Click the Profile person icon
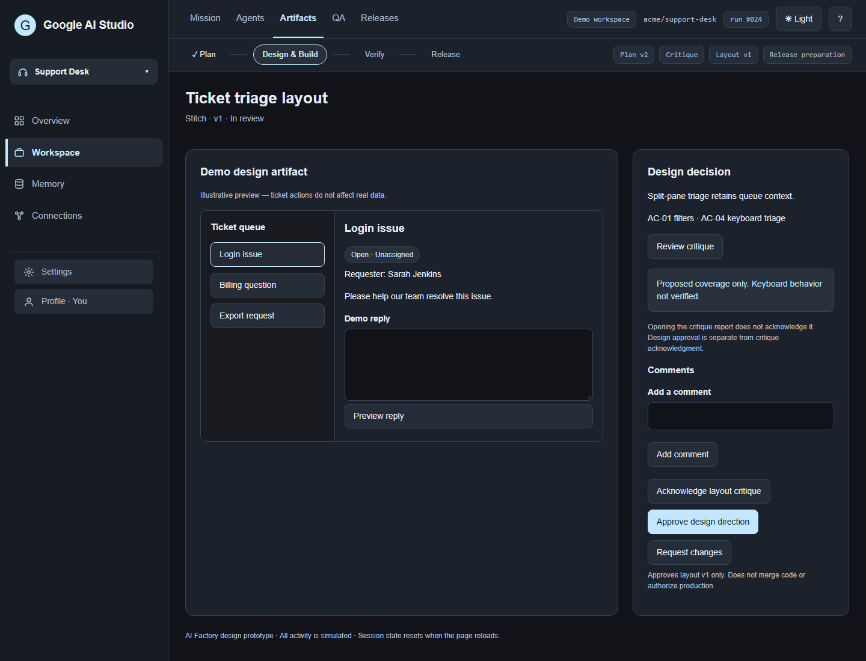 point(29,302)
